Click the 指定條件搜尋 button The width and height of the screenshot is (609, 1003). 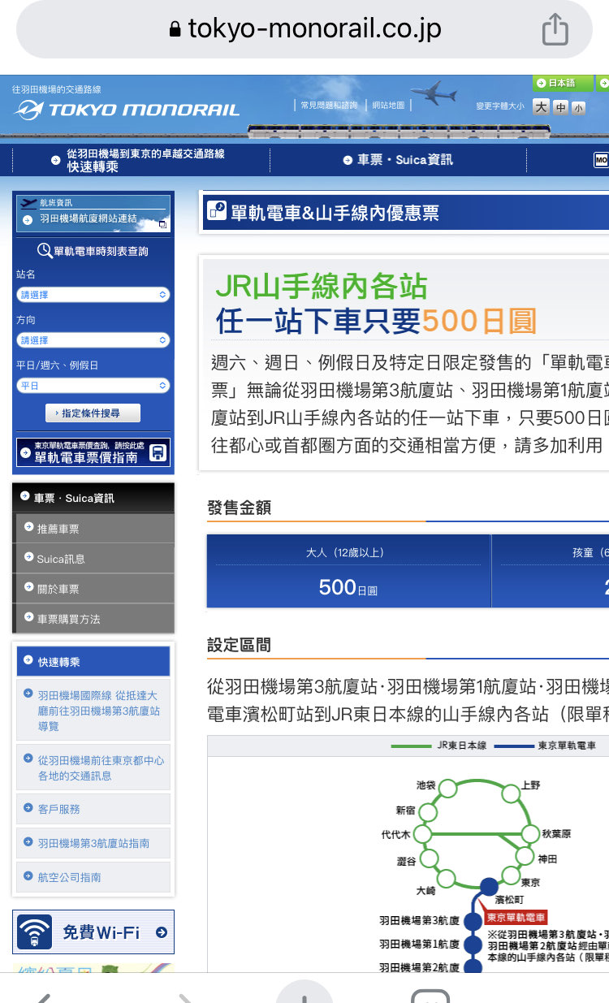[x=93, y=413]
